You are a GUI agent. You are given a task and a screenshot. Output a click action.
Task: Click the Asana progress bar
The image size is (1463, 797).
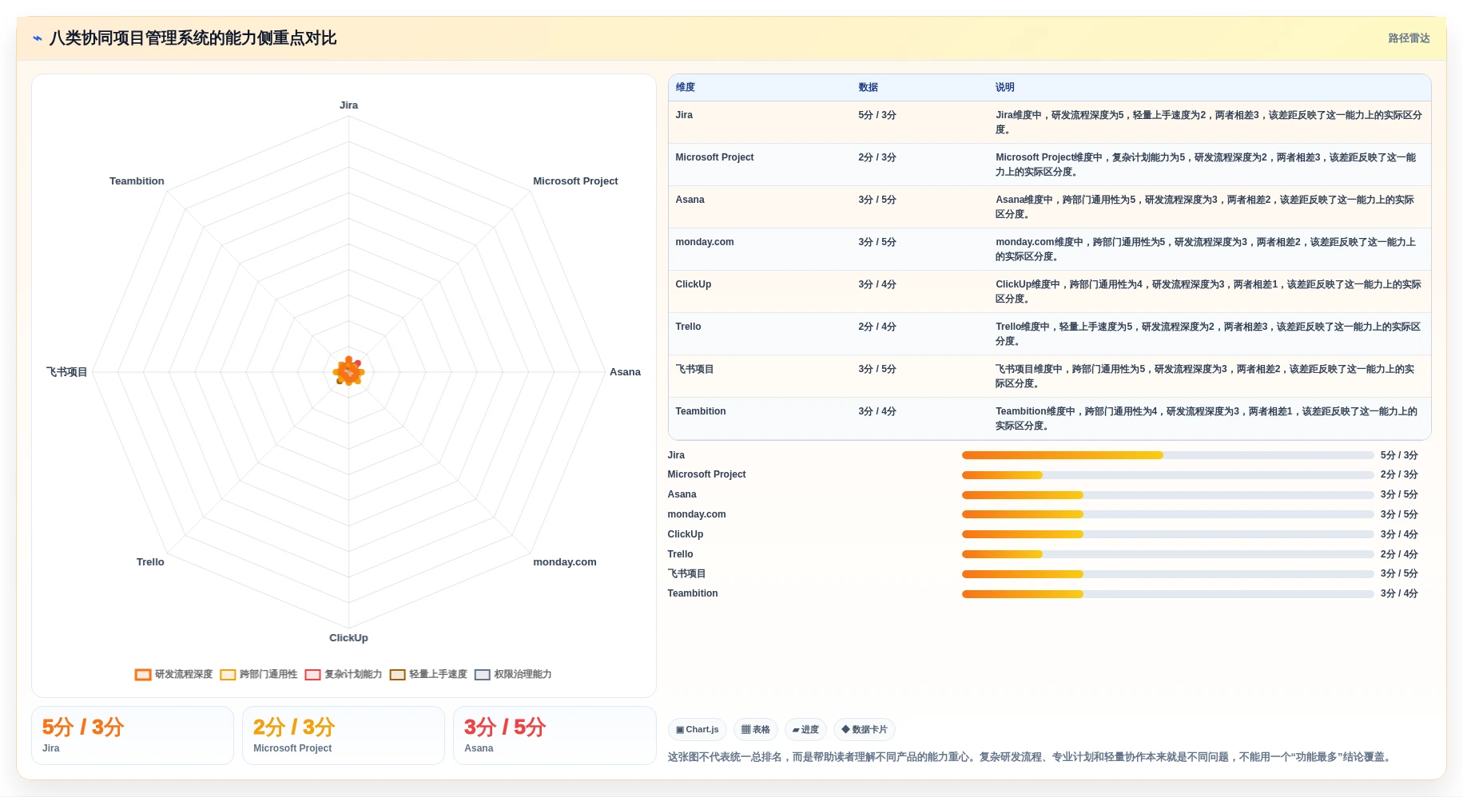coord(1167,495)
